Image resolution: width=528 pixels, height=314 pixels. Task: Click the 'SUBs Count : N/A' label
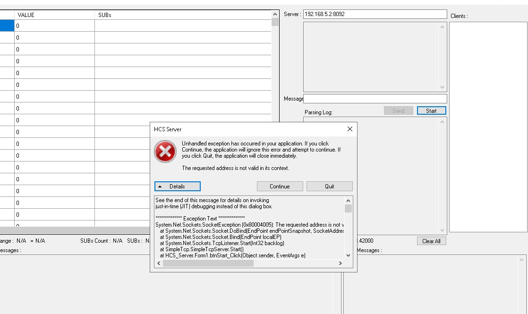pyautogui.click(x=102, y=241)
